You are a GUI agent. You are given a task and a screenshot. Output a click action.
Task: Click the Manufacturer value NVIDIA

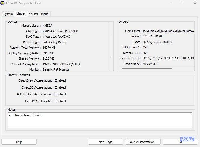click(47, 26)
